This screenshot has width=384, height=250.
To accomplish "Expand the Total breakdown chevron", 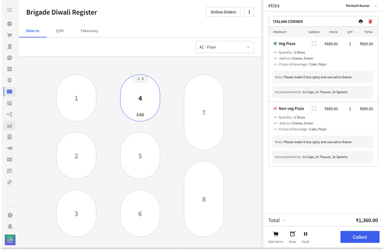I will pyautogui.click(x=284, y=221).
